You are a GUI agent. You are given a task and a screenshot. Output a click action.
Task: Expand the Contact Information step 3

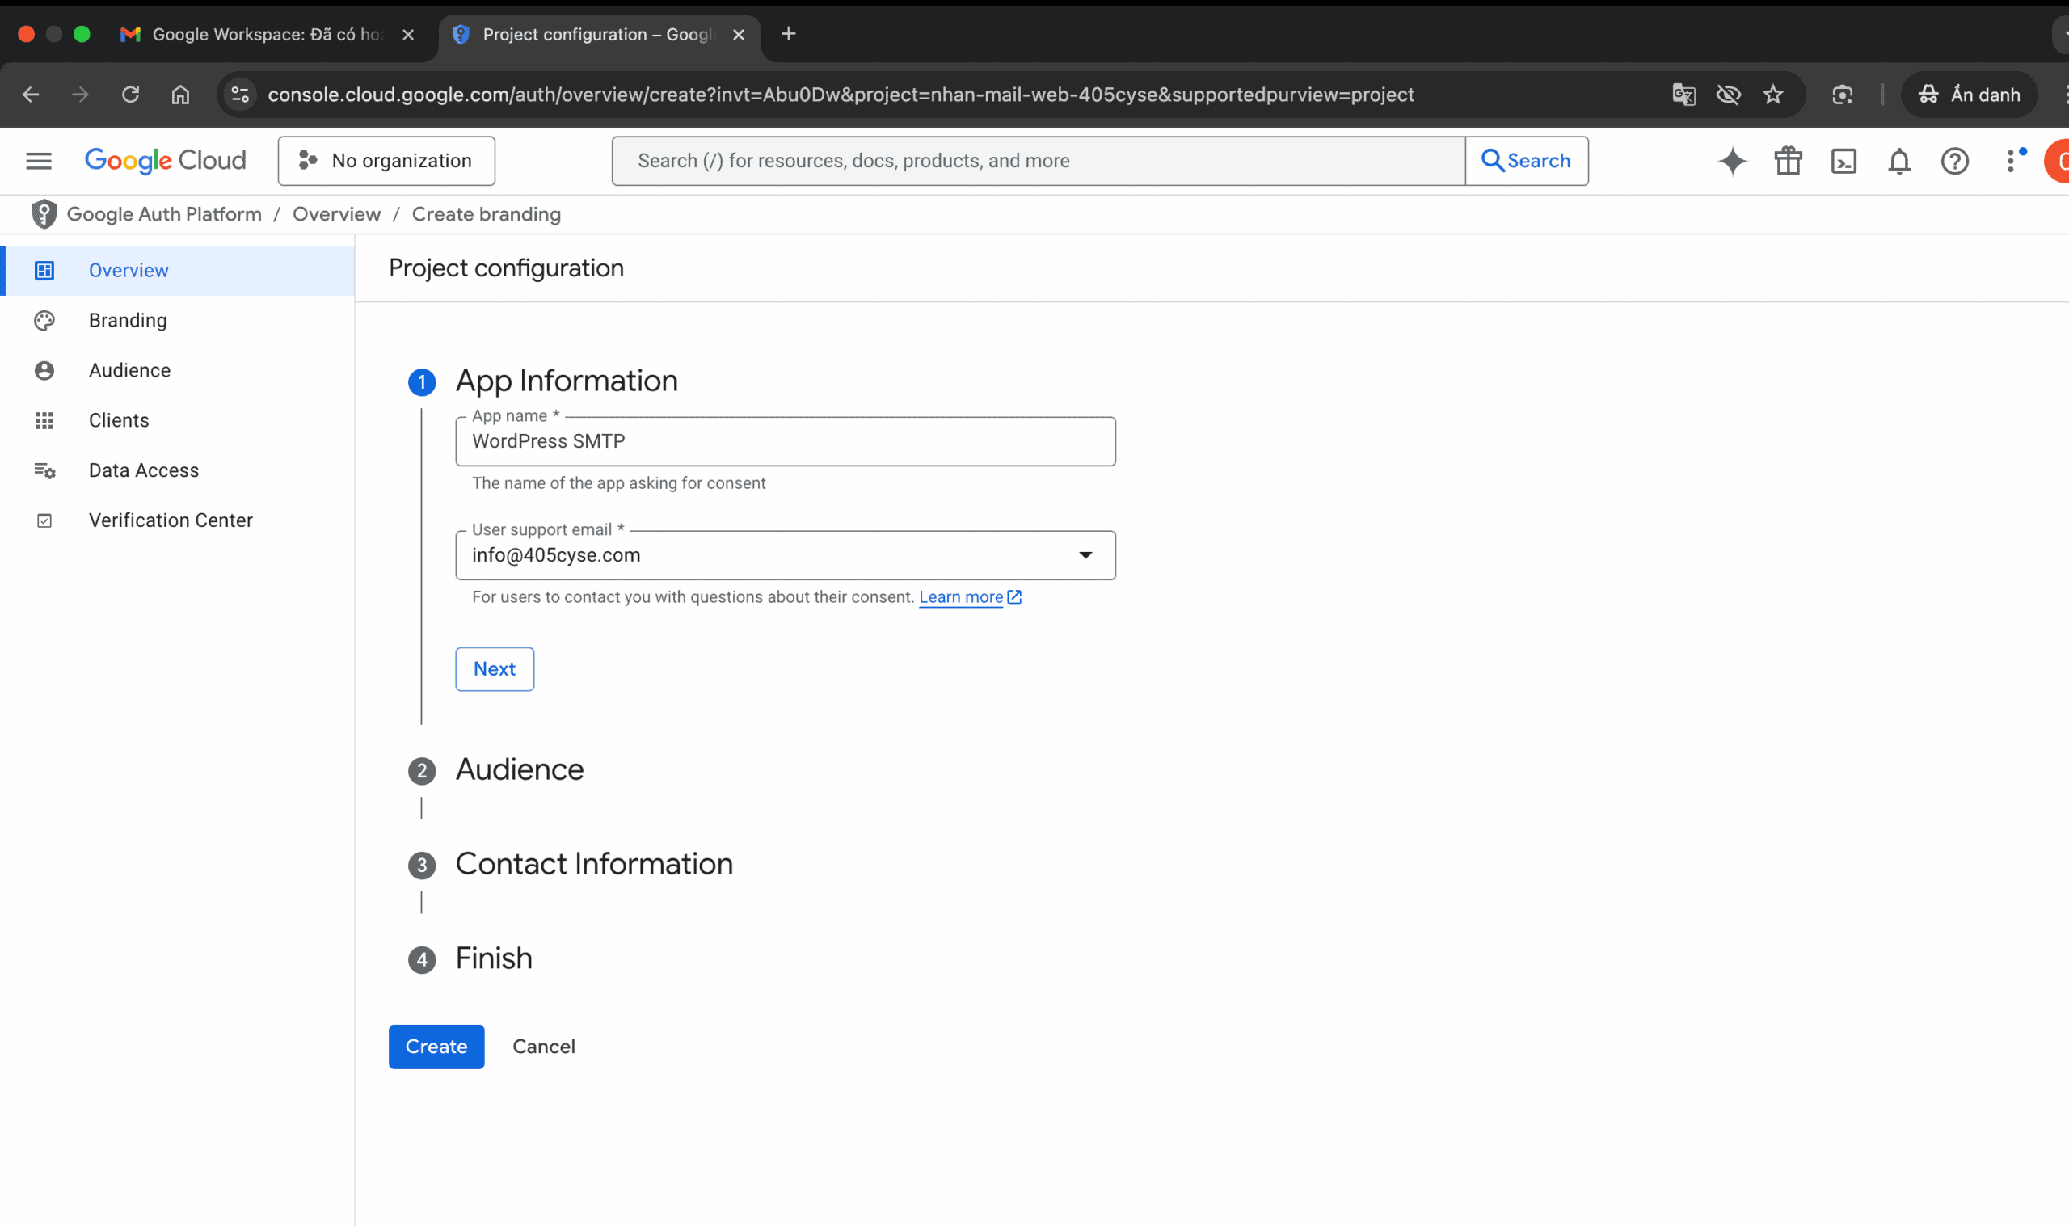click(594, 864)
